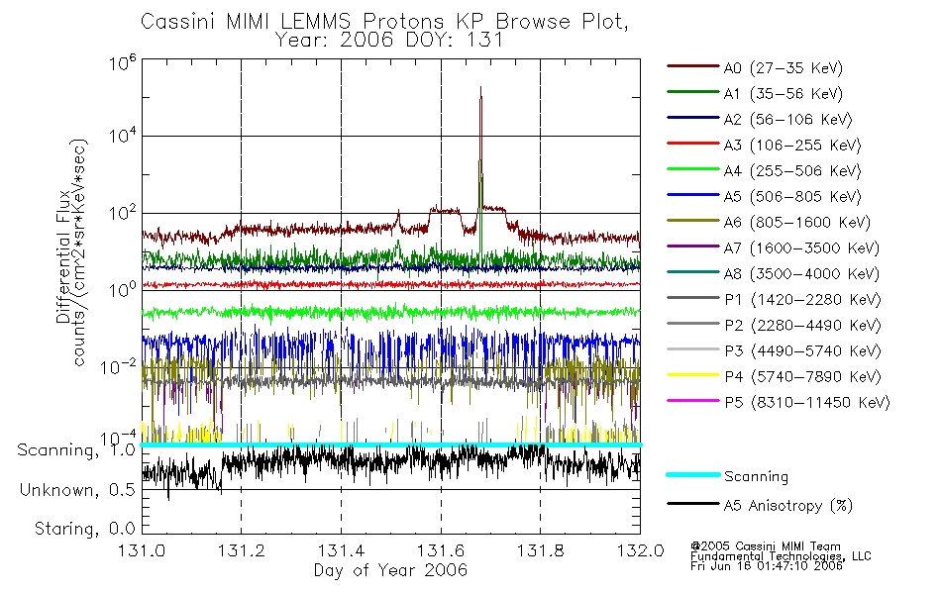Click the tall A0 flux spike peak

click(480, 89)
